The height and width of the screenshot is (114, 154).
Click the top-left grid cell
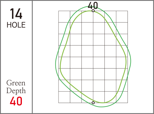pyautogui.click(x=64, y=17)
